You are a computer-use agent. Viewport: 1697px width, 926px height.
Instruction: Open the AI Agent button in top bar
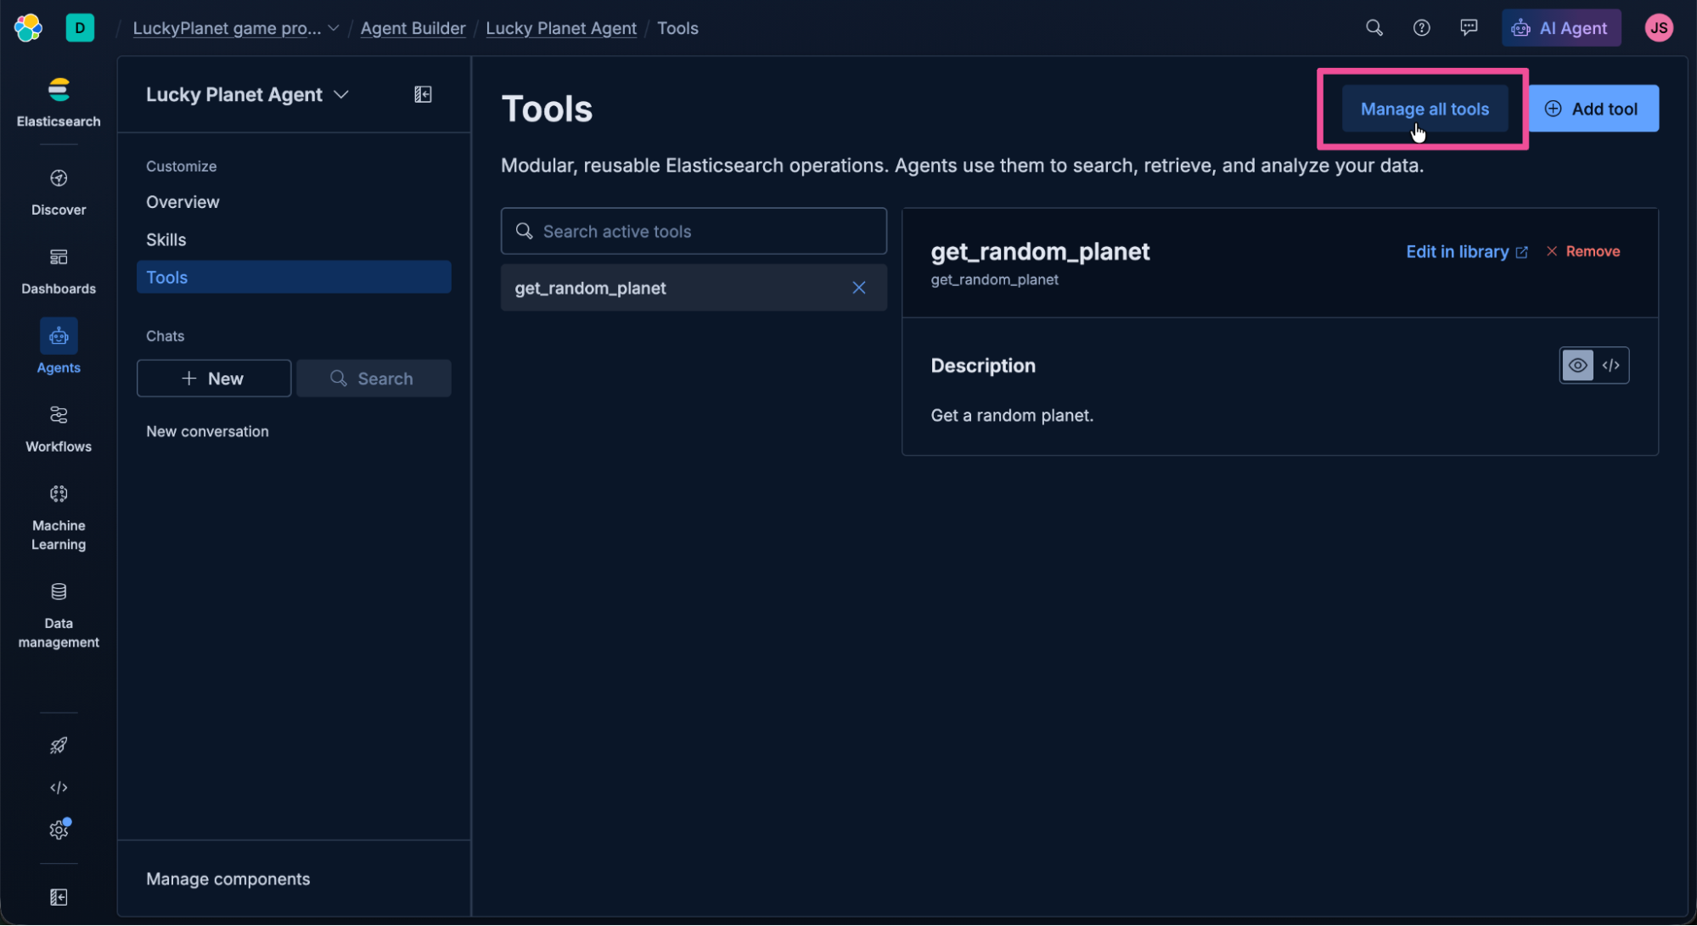(x=1561, y=28)
